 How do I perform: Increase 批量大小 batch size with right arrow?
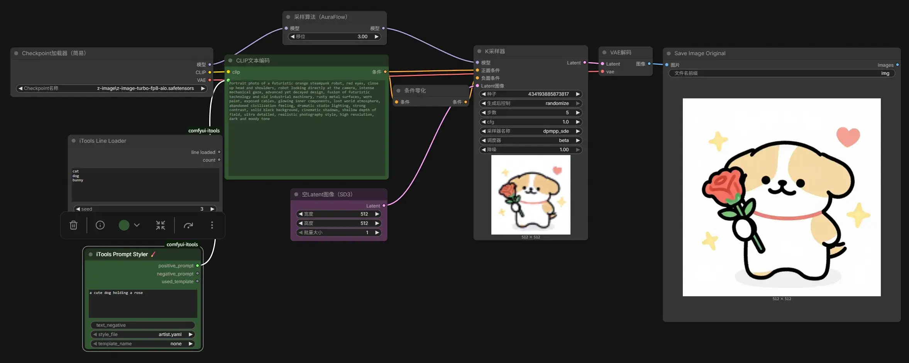[x=377, y=233]
